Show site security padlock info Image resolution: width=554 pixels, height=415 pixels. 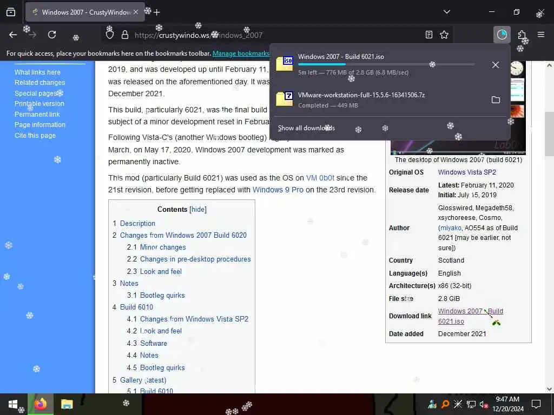tap(125, 35)
